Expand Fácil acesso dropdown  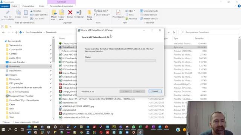[102, 15]
